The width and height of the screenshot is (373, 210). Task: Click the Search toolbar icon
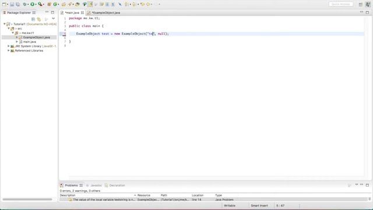[x=78, y=4]
